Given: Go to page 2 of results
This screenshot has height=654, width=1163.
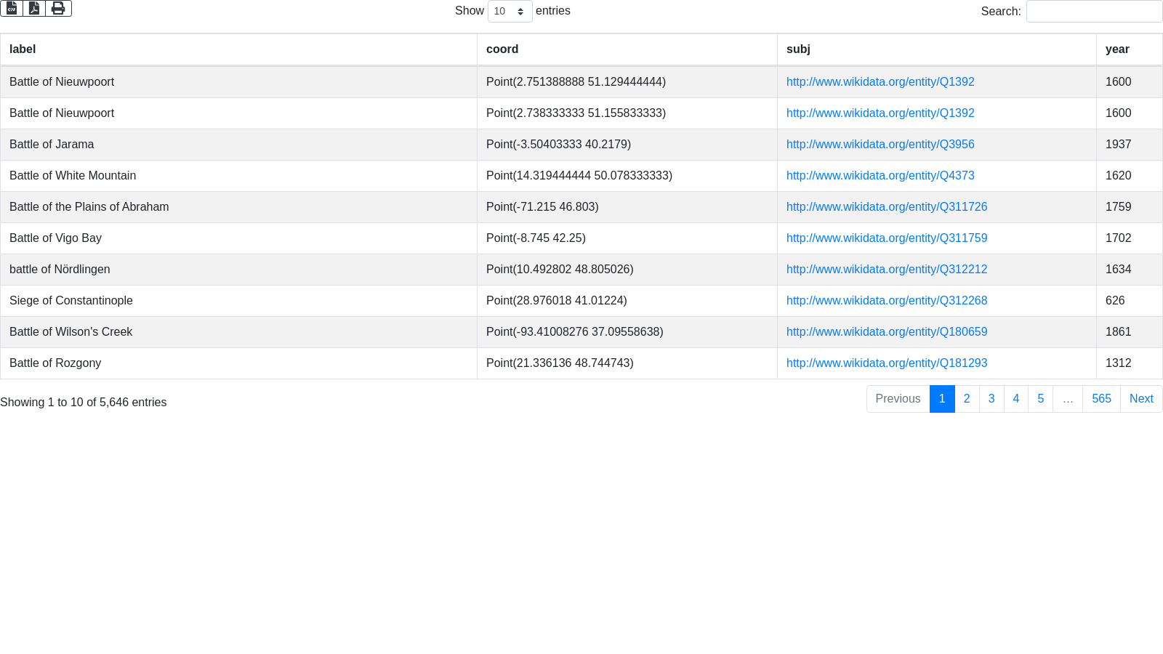Looking at the screenshot, I should (967, 399).
